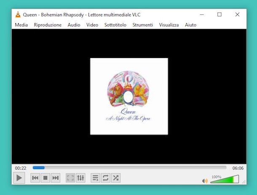Open the Riproduzione menu

pyautogui.click(x=48, y=25)
